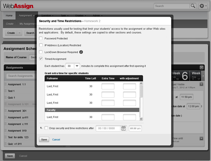Expand the dropdown arrow next to Create
The width and height of the screenshot is (211, 161).
(x=20, y=33)
